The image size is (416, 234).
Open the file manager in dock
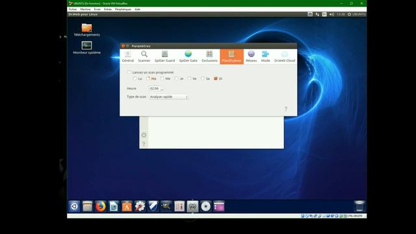pos(87,207)
